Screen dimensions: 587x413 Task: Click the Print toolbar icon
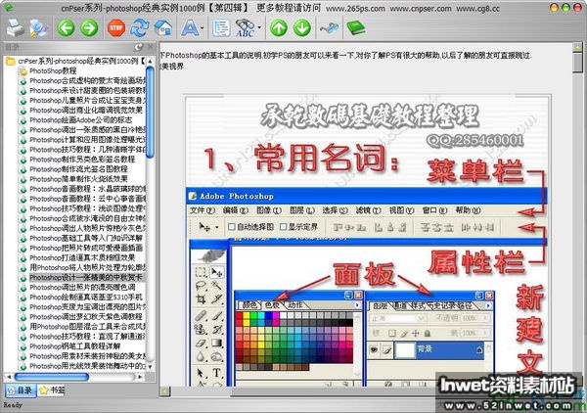coord(16,28)
